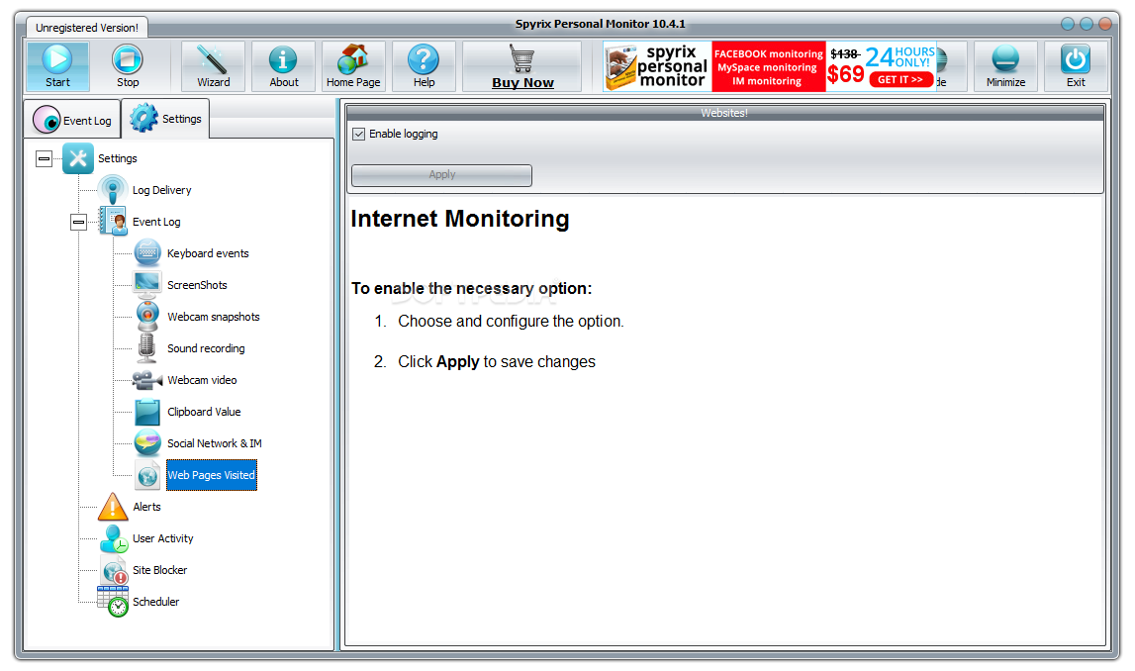Select Keyboard events in the tree
This screenshot has height=671, width=1135.
tap(208, 253)
